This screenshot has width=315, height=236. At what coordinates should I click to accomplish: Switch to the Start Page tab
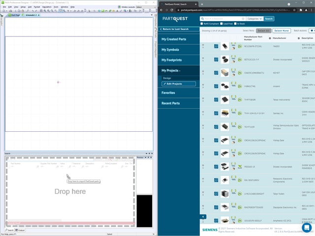(14, 15)
